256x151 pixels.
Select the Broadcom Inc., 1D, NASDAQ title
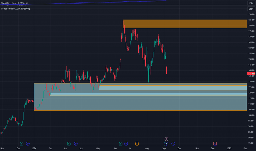coord(15,9)
